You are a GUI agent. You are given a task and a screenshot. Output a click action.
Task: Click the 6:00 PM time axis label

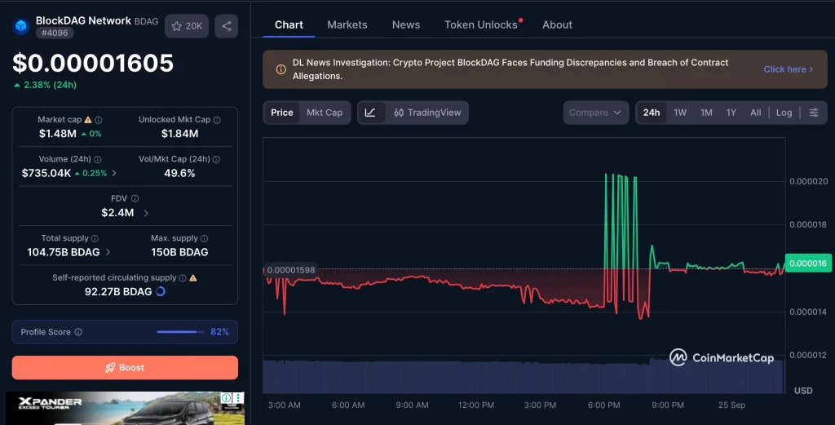(604, 405)
